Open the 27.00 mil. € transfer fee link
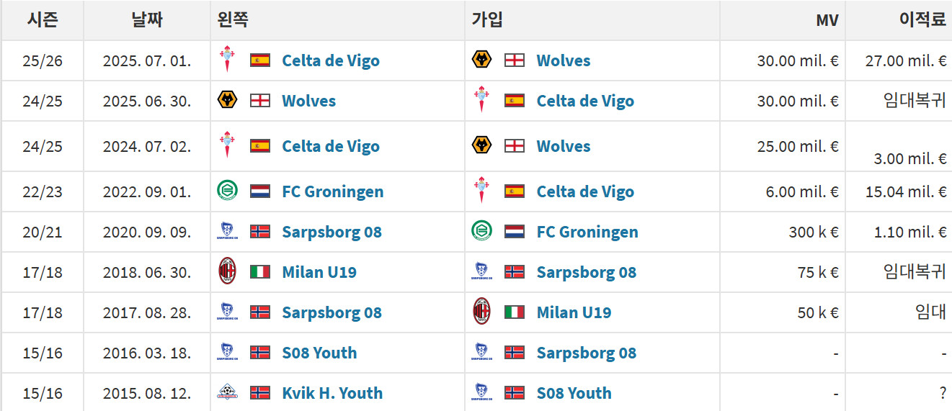Viewport: 952px width, 411px height. pos(906,60)
